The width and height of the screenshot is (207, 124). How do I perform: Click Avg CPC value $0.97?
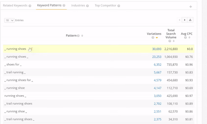pos(189,96)
